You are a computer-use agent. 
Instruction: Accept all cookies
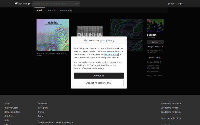[99, 76]
